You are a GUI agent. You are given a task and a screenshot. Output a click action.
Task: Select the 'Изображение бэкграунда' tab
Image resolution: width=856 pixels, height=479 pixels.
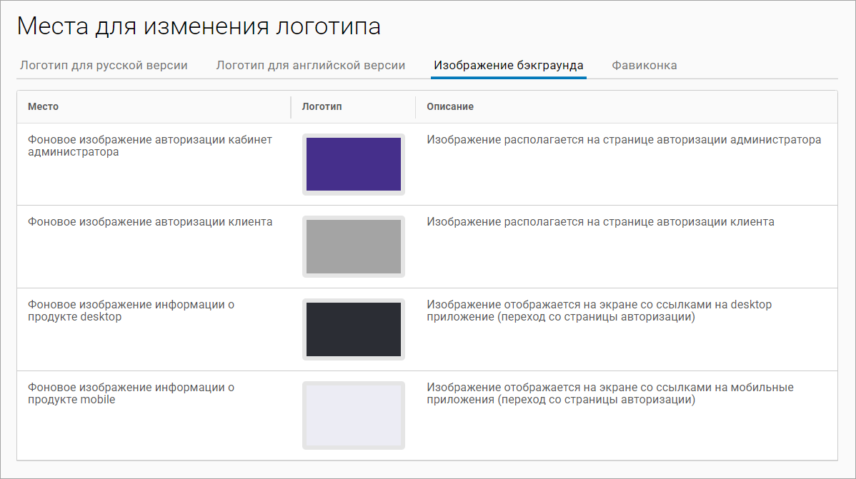pos(509,66)
